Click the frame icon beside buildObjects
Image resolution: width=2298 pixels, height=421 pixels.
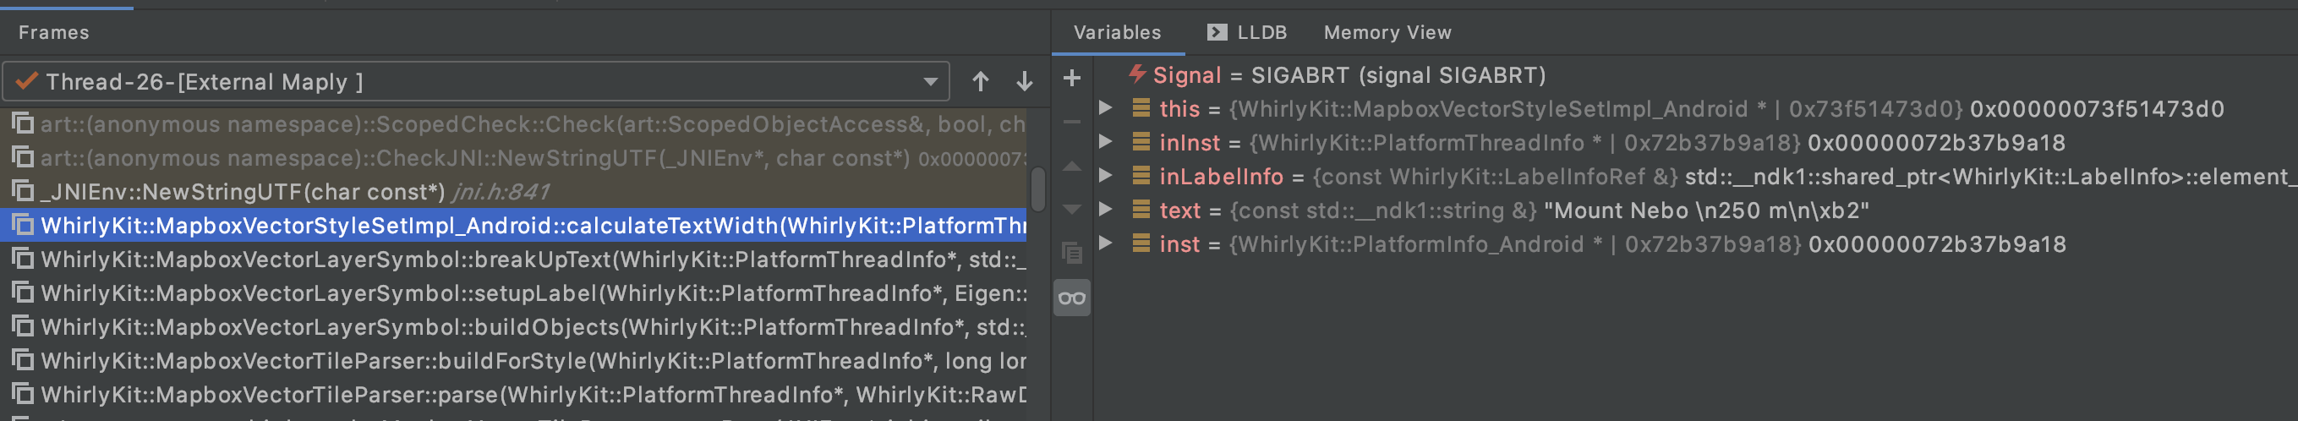tap(22, 326)
